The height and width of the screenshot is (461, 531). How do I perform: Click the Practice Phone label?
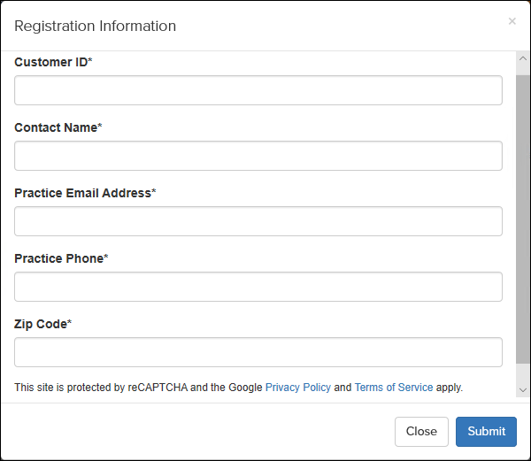click(x=60, y=258)
